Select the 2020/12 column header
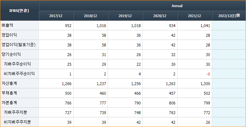 pos(160,16)
